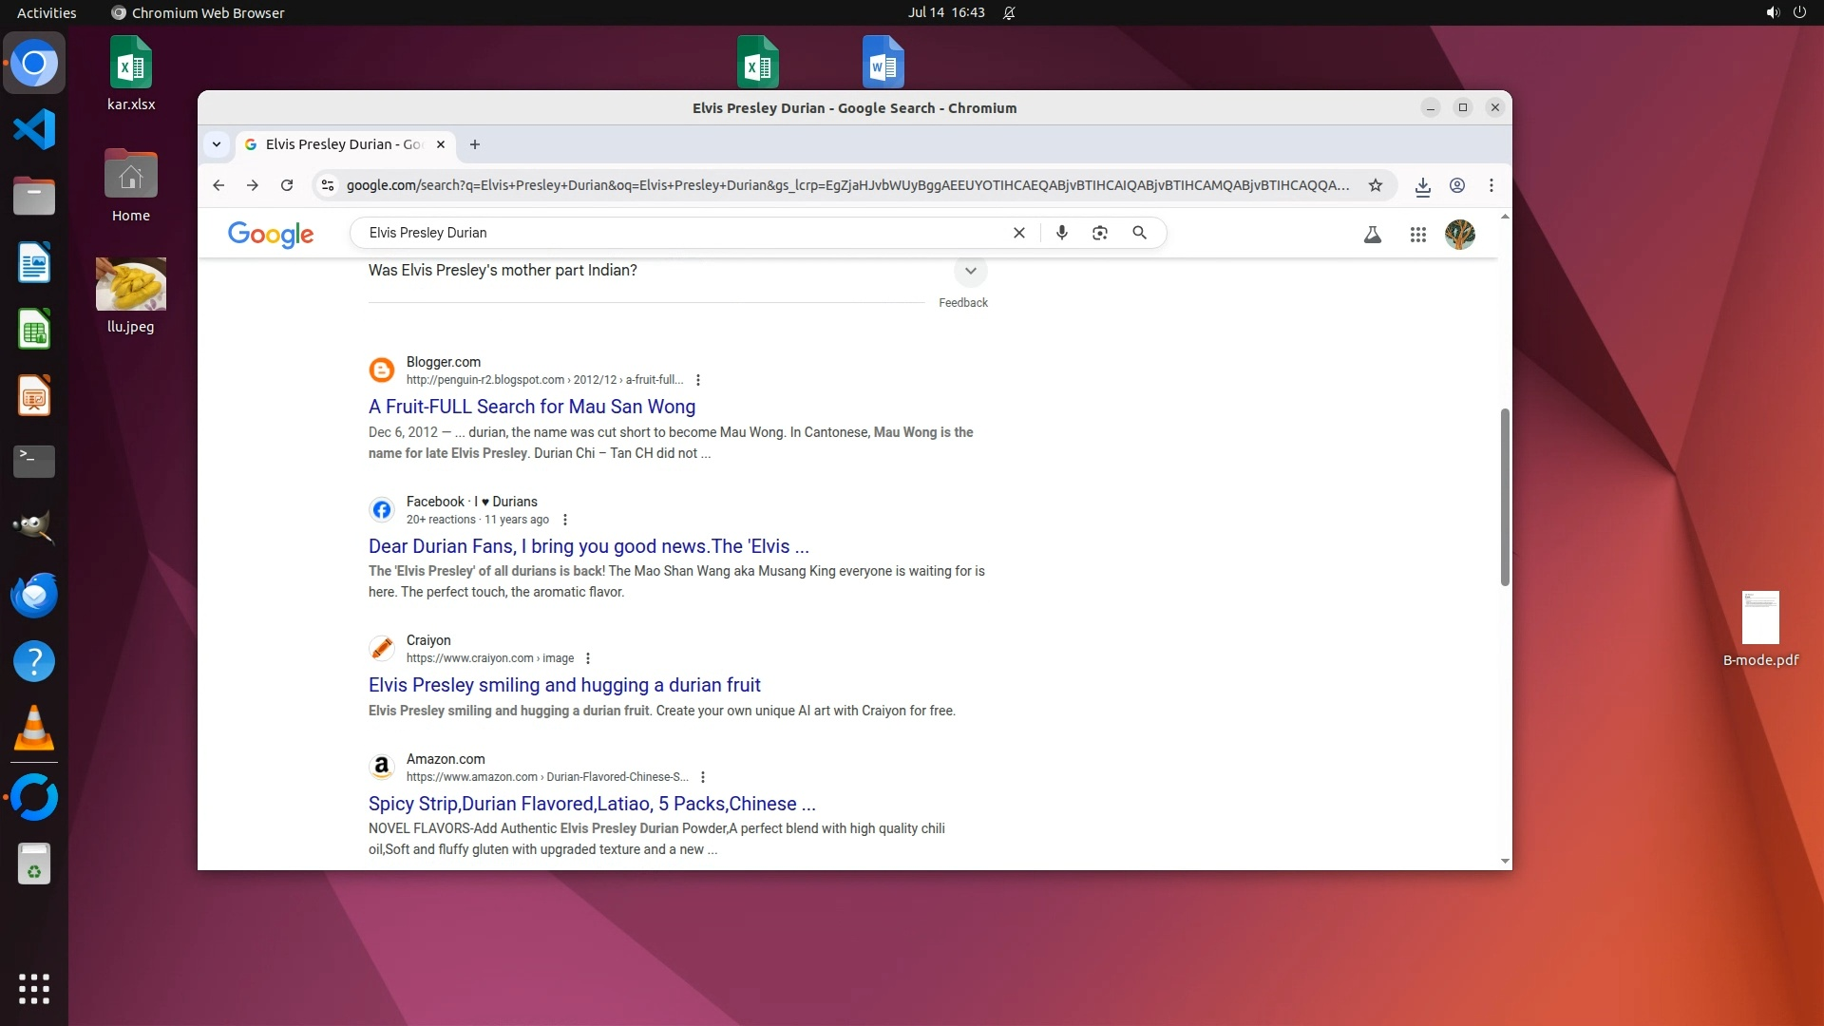
Task: Click the voice search microphone icon
Action: [x=1062, y=233]
